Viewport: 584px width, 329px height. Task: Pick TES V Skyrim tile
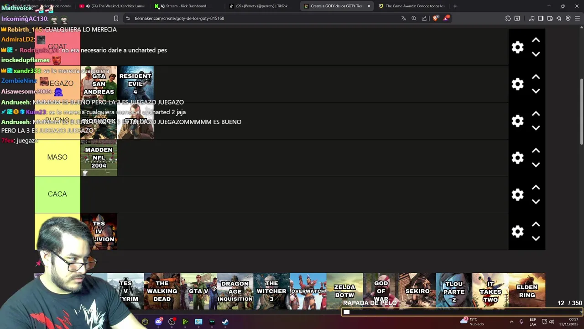tap(125, 291)
